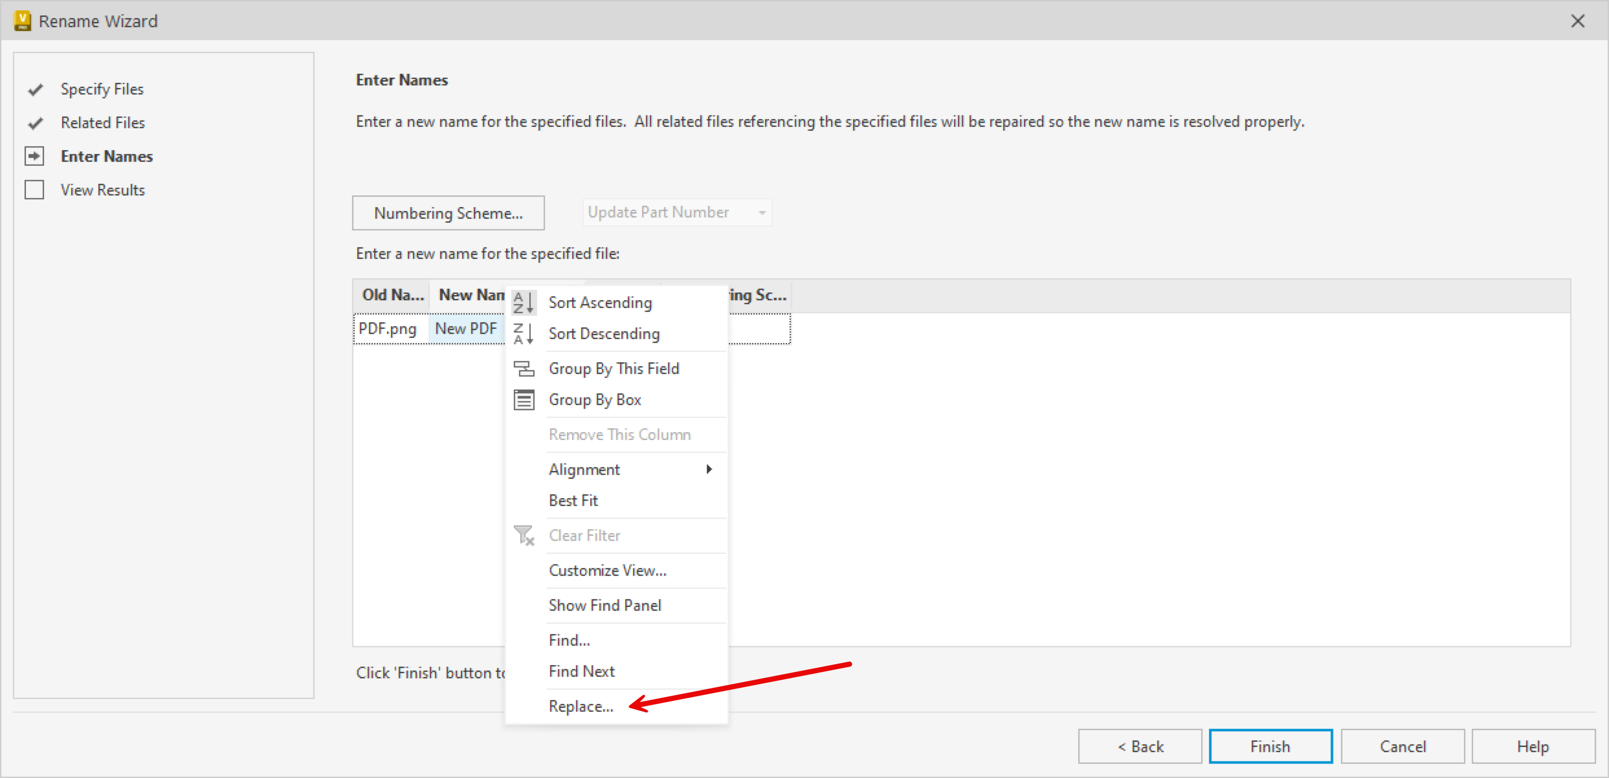Image resolution: width=1609 pixels, height=778 pixels.
Task: Select the Group By Box icon
Action: [x=524, y=400]
